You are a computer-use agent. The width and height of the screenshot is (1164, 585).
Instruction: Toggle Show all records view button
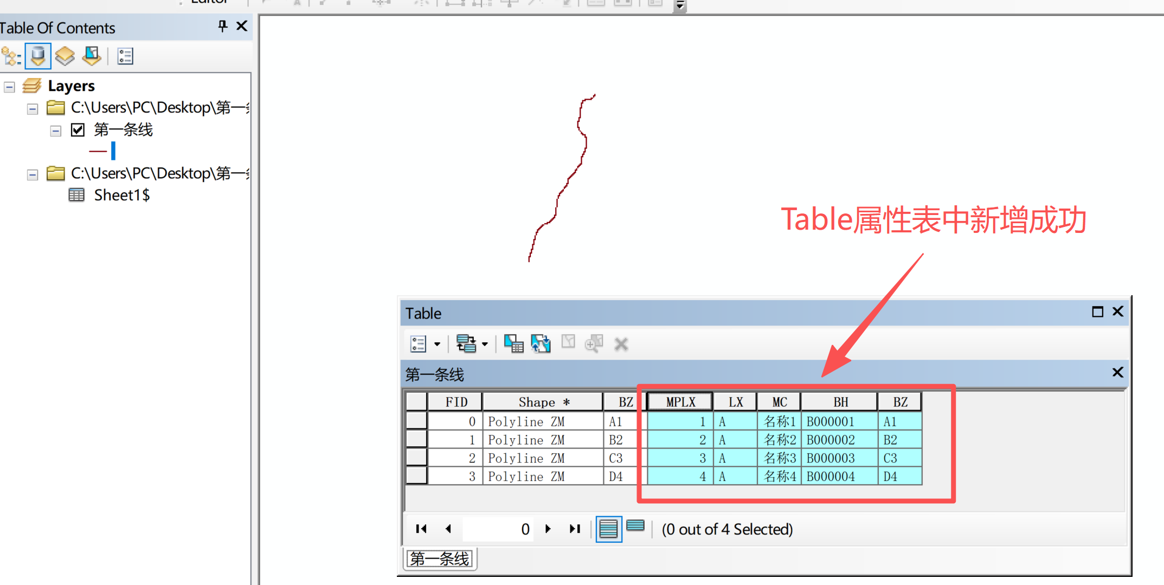(x=608, y=529)
